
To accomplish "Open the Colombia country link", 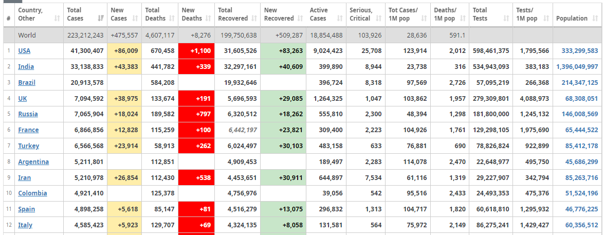I will coord(32,193).
